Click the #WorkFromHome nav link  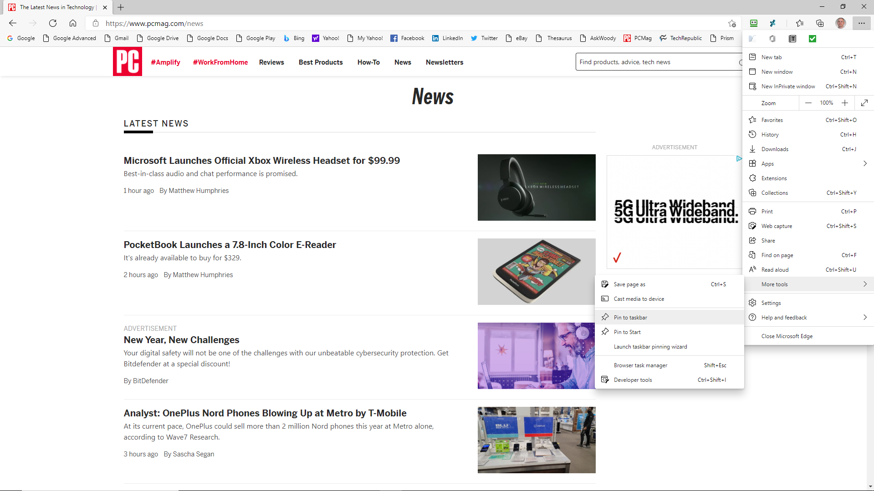(220, 62)
